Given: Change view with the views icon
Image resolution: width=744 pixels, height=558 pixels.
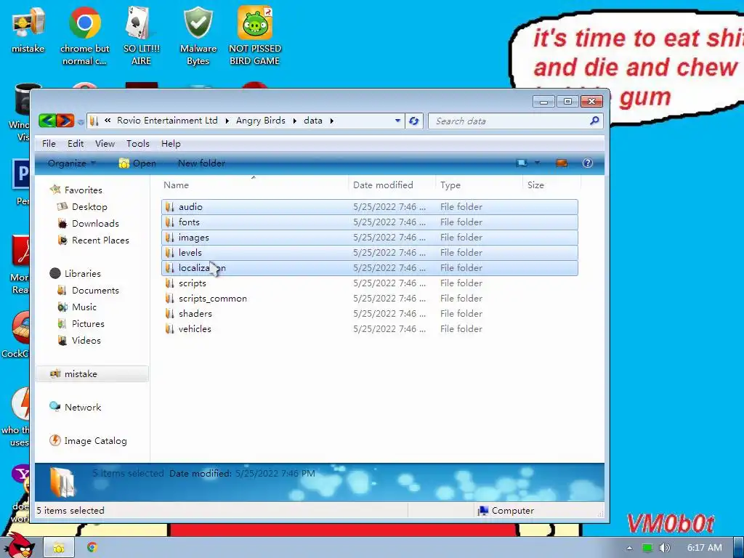Looking at the screenshot, I should (x=522, y=163).
